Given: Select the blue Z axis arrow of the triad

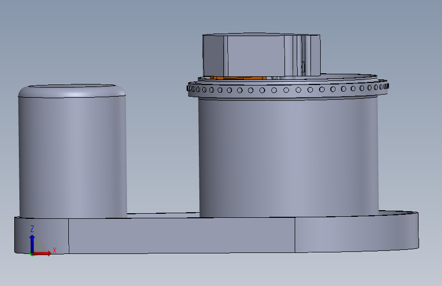Looking at the screenshot, I should (32, 243).
